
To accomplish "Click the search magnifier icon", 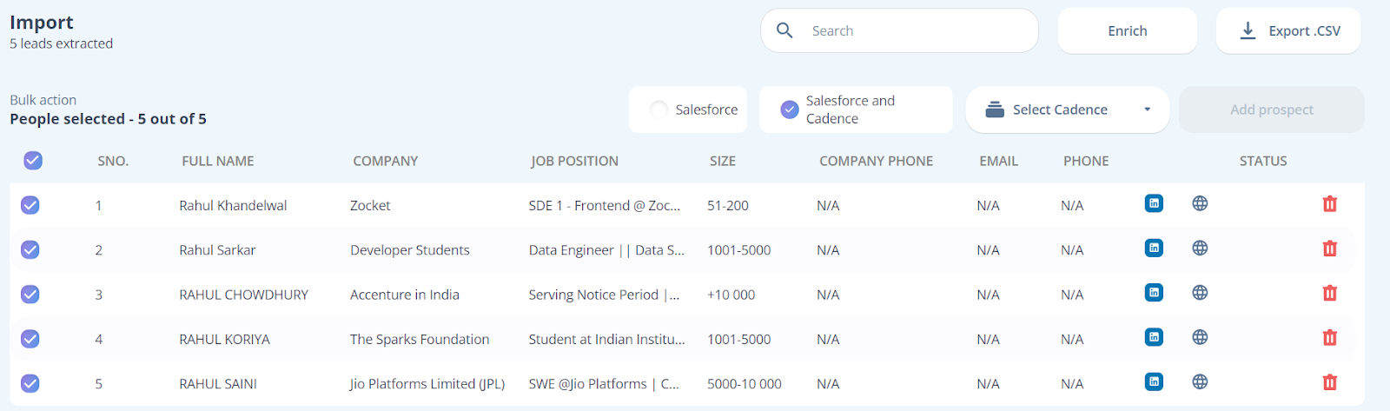I will (x=784, y=30).
